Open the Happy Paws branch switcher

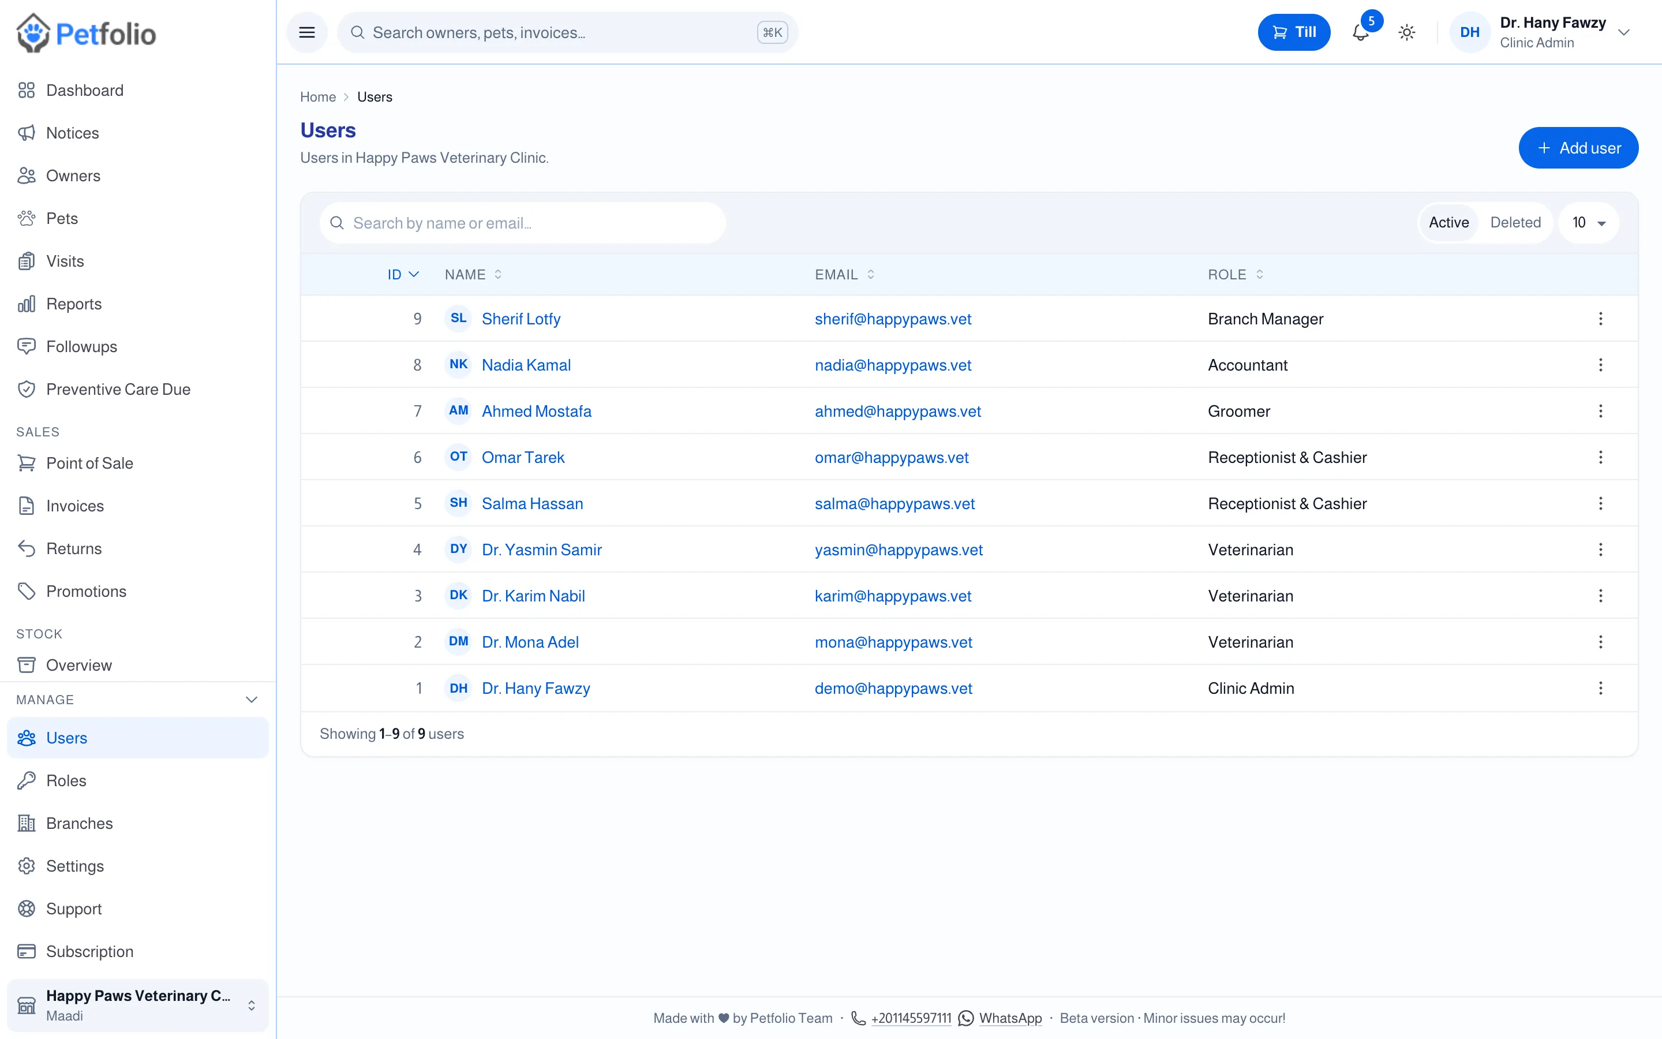pos(137,1006)
